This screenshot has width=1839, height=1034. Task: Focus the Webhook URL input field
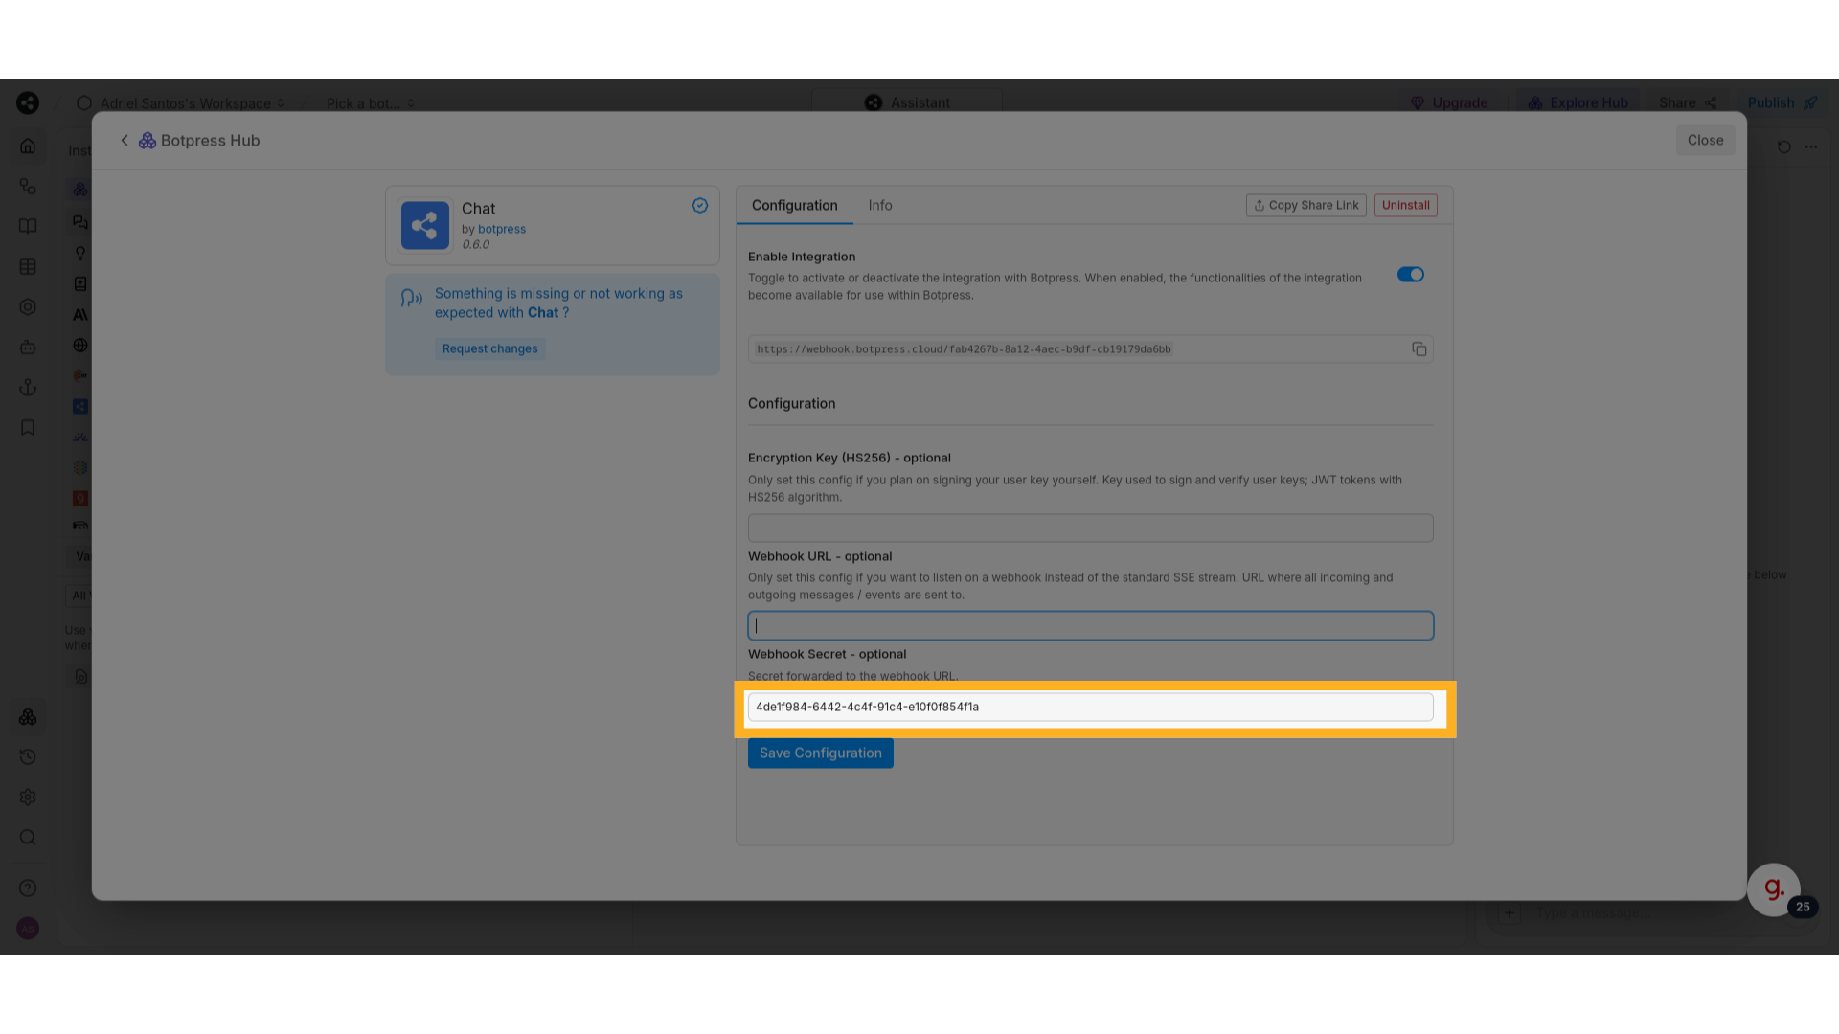tap(1090, 625)
